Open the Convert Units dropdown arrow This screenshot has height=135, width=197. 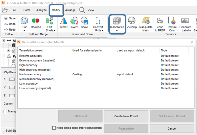coord(102,30)
